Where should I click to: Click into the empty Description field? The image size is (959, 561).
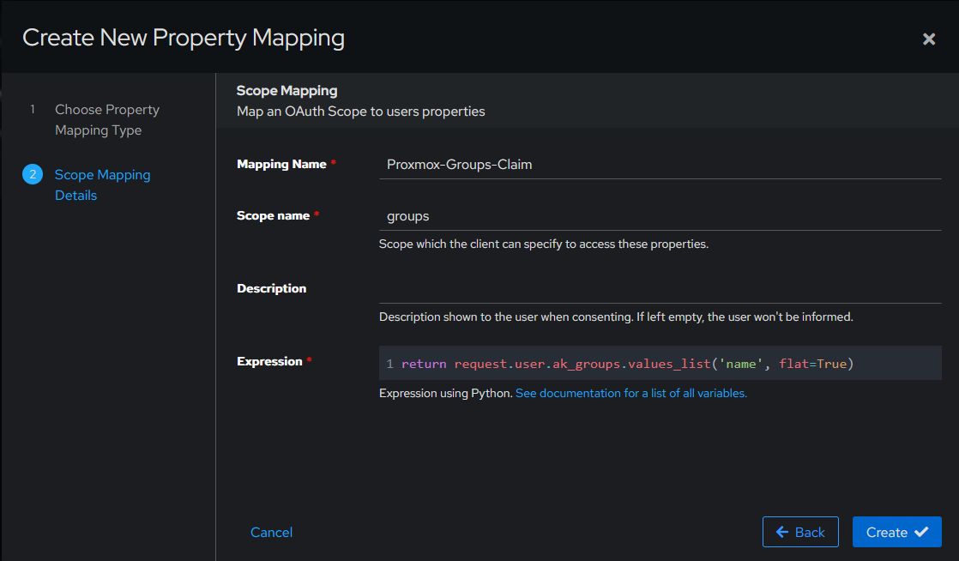pos(660,289)
